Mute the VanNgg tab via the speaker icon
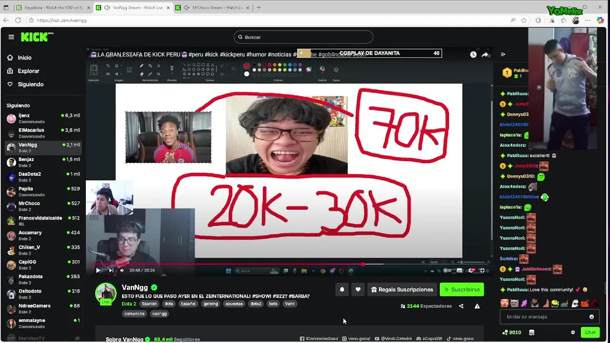This screenshot has height=343, width=610. pos(107,8)
